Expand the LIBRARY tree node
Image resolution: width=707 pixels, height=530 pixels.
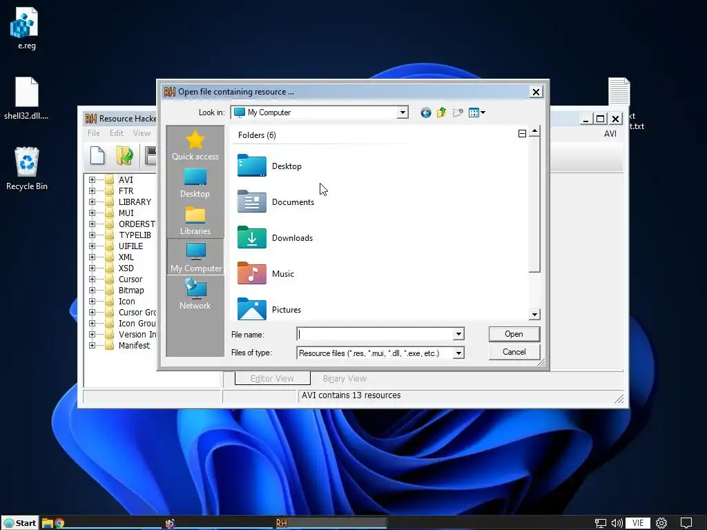tap(92, 202)
